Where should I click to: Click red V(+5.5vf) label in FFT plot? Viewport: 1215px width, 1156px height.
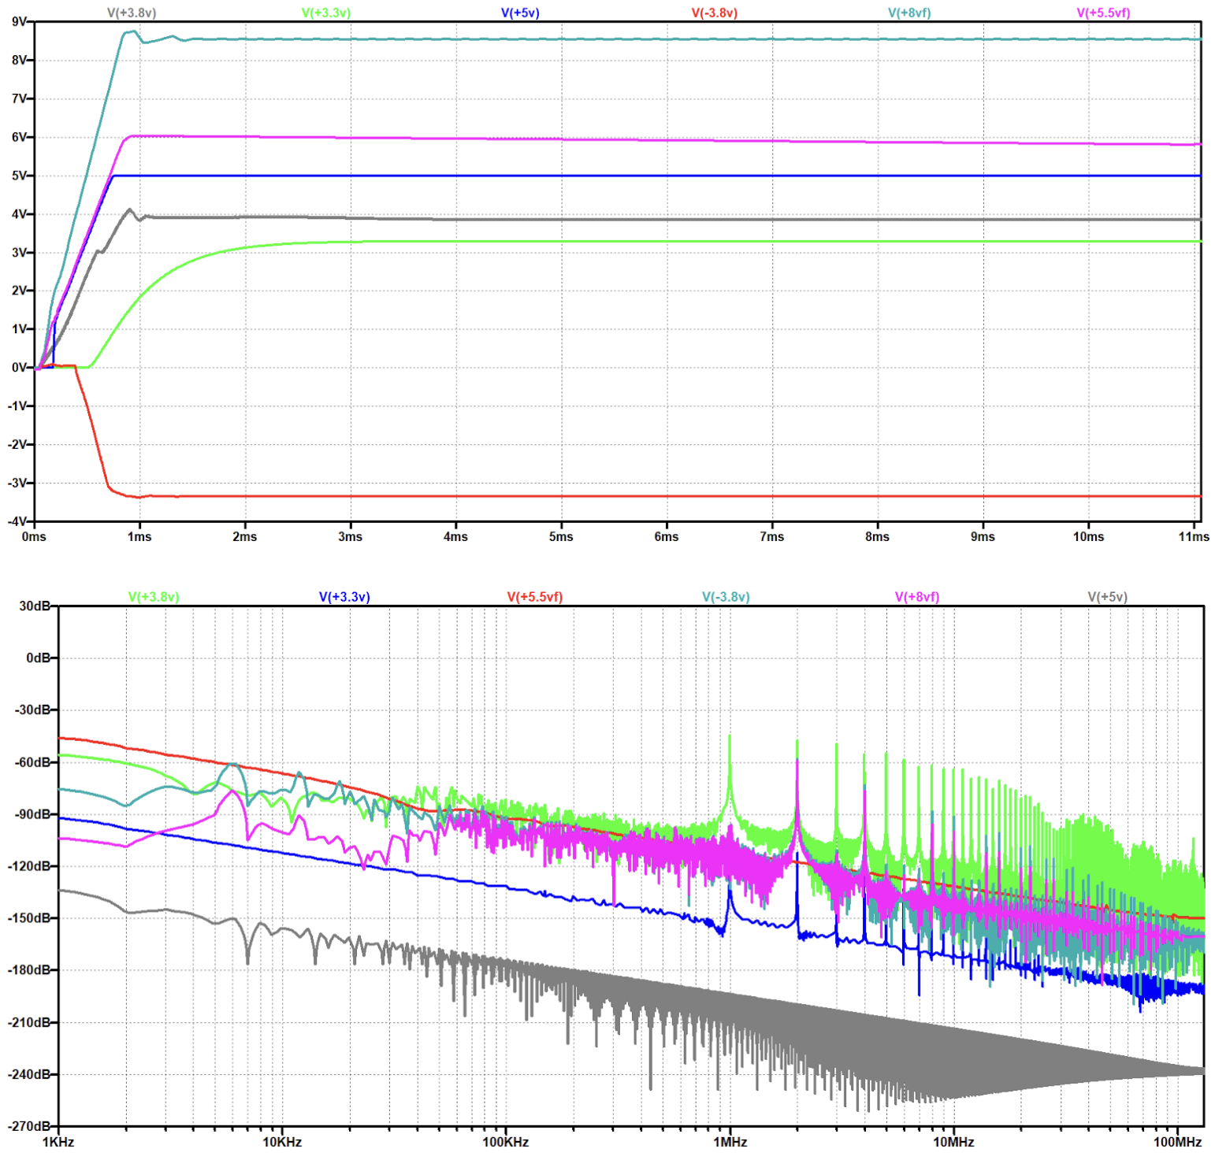tap(534, 597)
